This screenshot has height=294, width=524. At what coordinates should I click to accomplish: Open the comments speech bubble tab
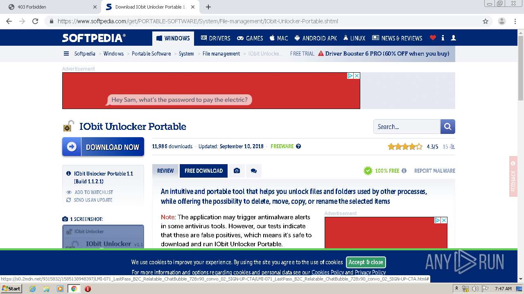(254, 171)
